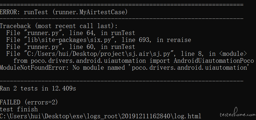256x120 pixels.
Task: Click the testerhome.com watermark
Action: (238, 113)
